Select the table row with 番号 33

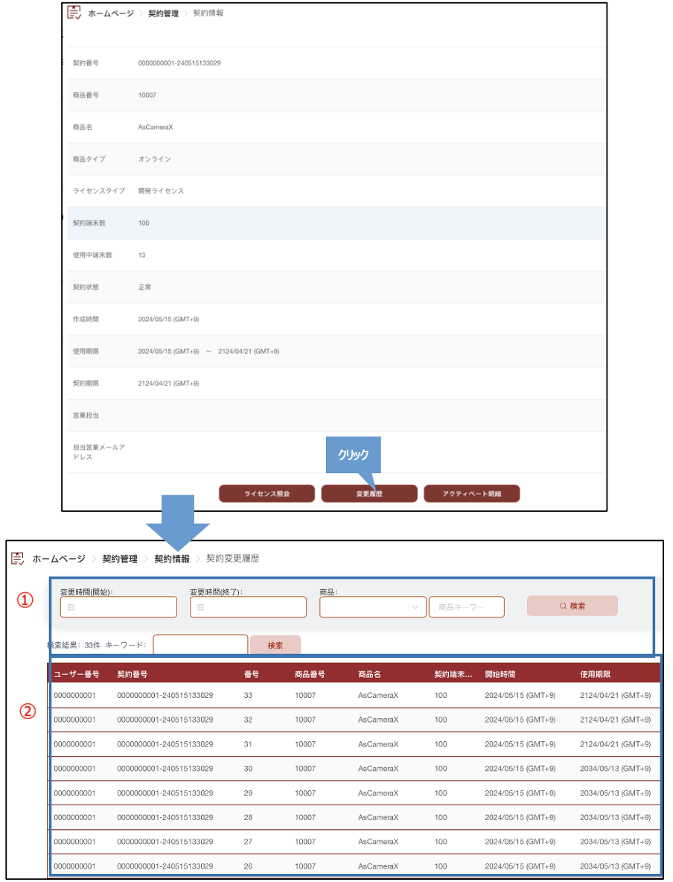354,696
